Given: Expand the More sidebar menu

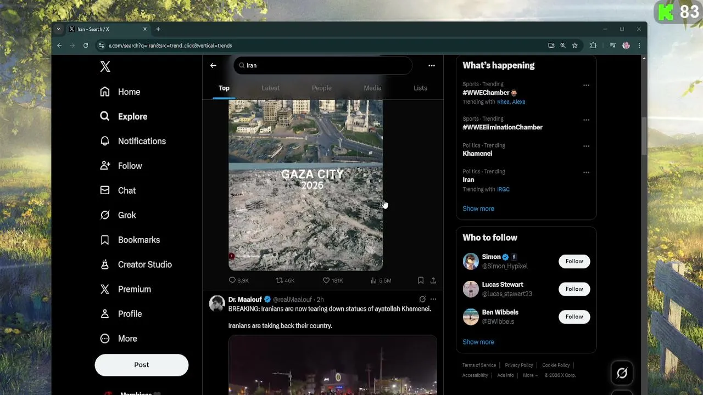Looking at the screenshot, I should 119,338.
